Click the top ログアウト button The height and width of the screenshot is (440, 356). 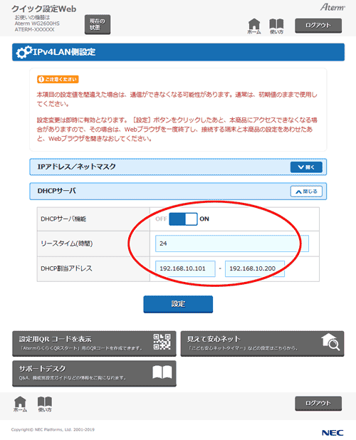[x=318, y=26]
